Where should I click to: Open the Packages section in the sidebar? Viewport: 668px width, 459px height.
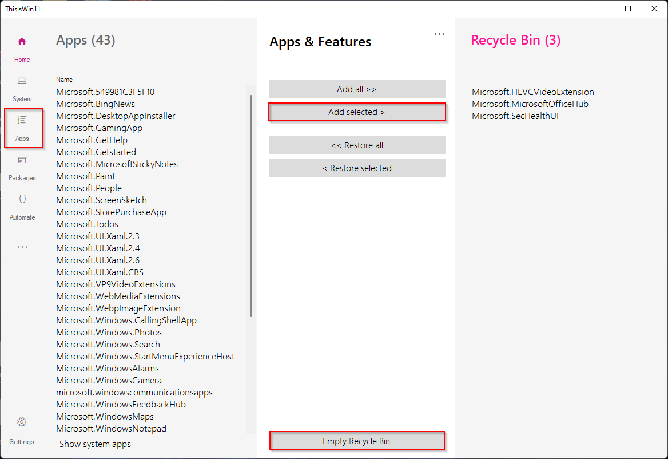tap(22, 168)
